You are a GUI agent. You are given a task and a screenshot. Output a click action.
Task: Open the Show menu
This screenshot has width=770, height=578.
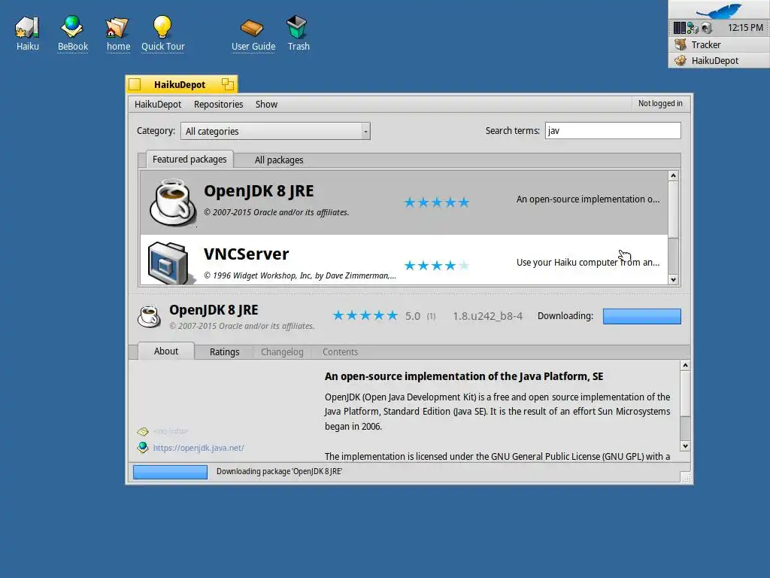[x=266, y=104]
